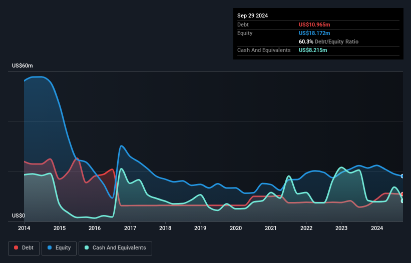The width and height of the screenshot is (411, 263).
Task: Click the 2020 x-axis label
Action: [x=236, y=228]
